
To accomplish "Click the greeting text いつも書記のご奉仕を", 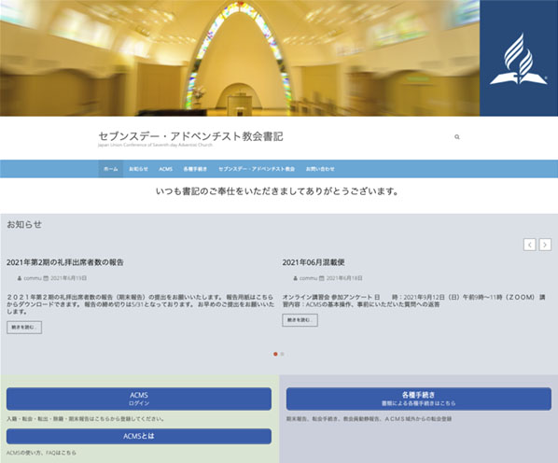I will [x=277, y=191].
